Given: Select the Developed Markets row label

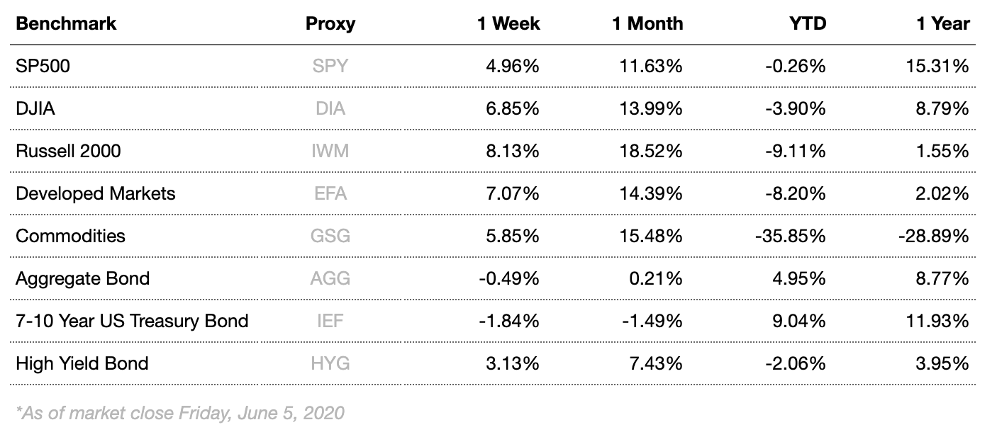Looking at the screenshot, I should click(x=95, y=193).
